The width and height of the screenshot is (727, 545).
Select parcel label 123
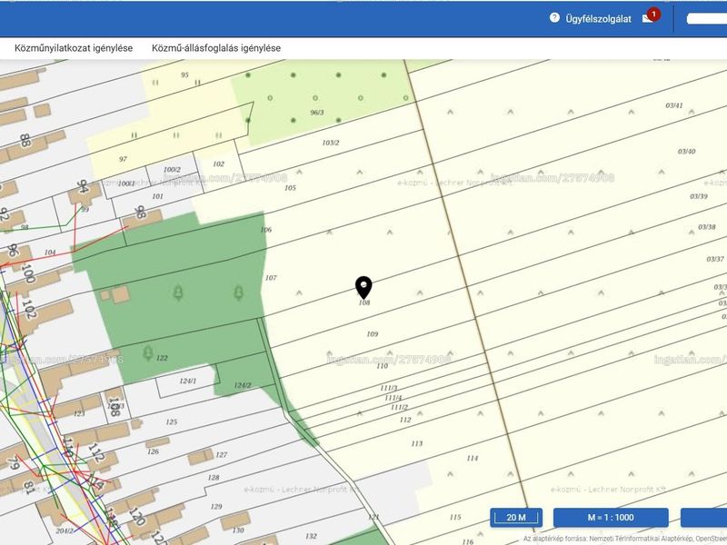[x=79, y=414]
